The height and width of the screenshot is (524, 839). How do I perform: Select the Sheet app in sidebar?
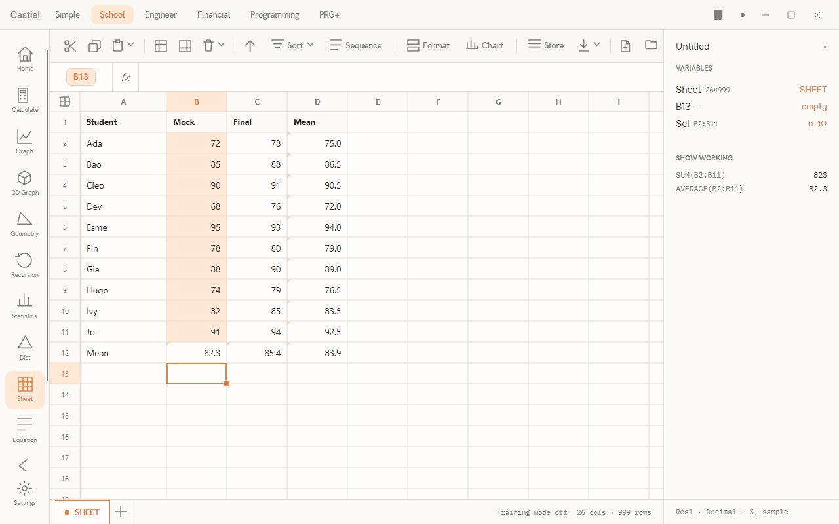click(x=25, y=390)
